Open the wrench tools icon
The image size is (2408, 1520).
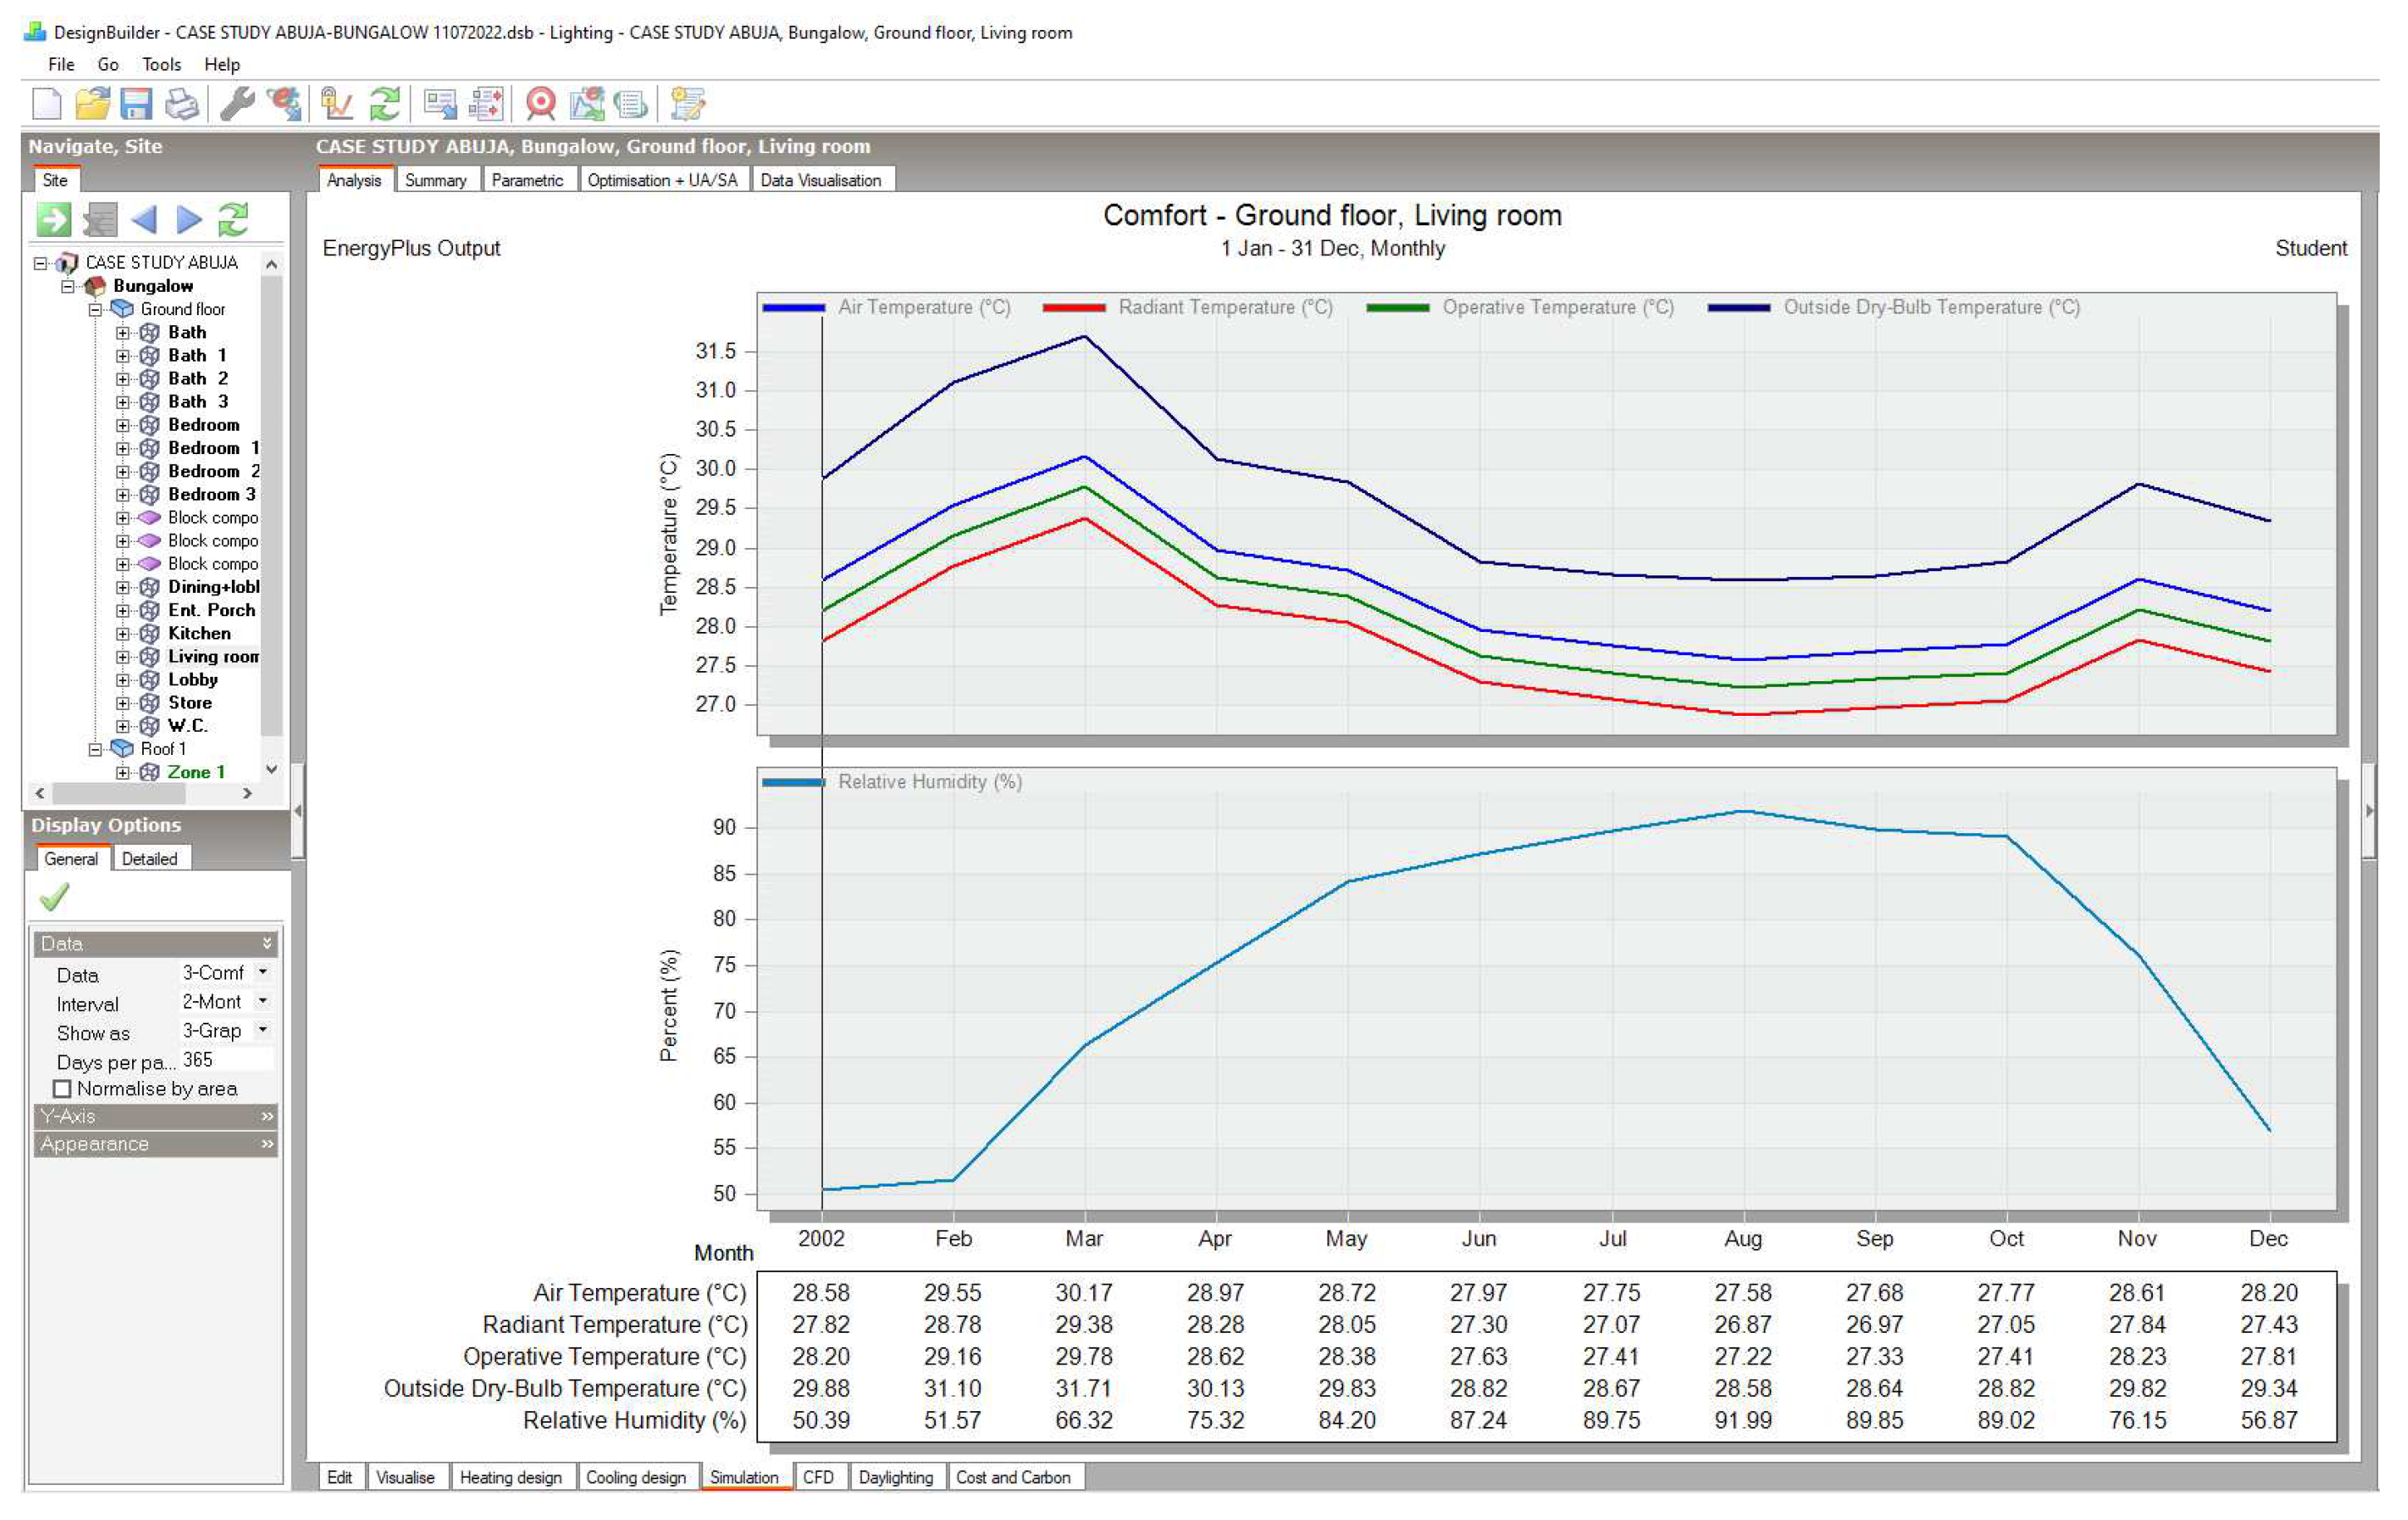[x=237, y=104]
